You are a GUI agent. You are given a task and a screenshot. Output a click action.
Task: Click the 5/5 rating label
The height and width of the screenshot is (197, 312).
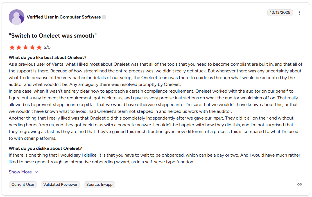pyautogui.click(x=47, y=47)
